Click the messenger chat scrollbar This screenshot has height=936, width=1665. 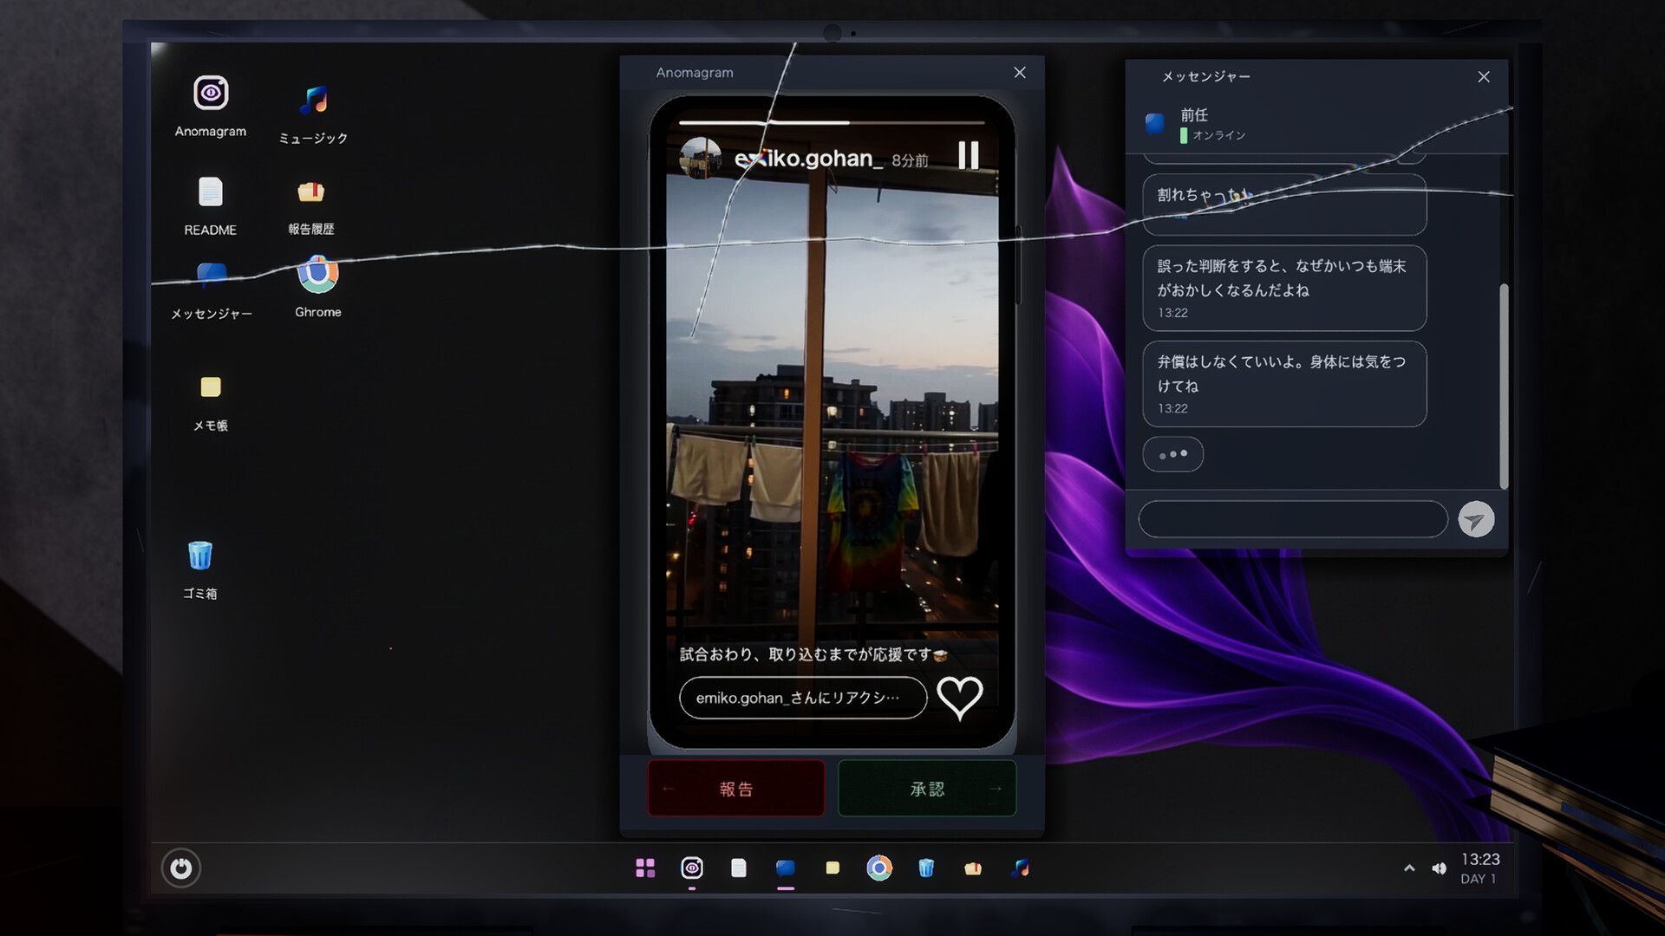point(1504,386)
